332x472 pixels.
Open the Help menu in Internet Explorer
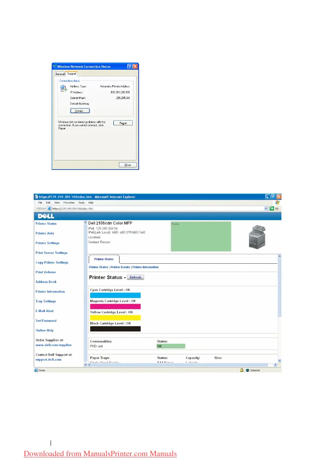pyautogui.click(x=91, y=203)
